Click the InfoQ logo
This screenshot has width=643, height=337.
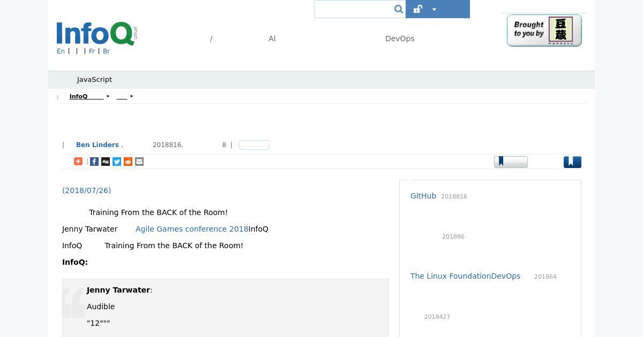[x=96, y=34]
